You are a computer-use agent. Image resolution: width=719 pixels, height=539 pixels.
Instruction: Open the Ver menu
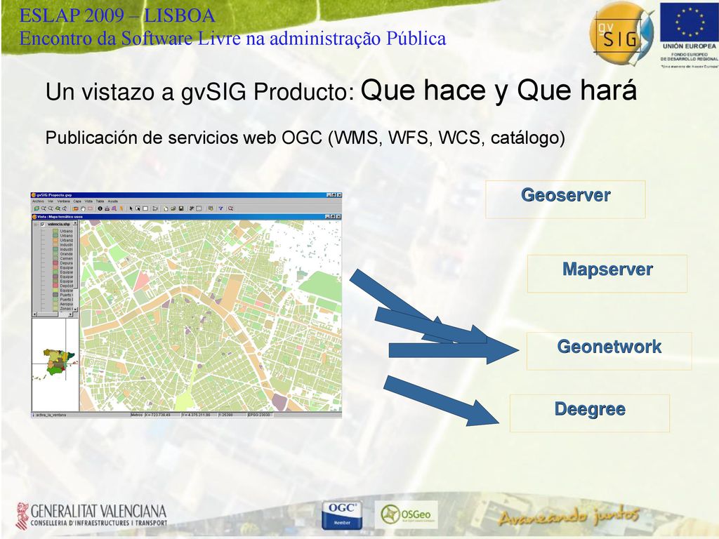click(51, 201)
